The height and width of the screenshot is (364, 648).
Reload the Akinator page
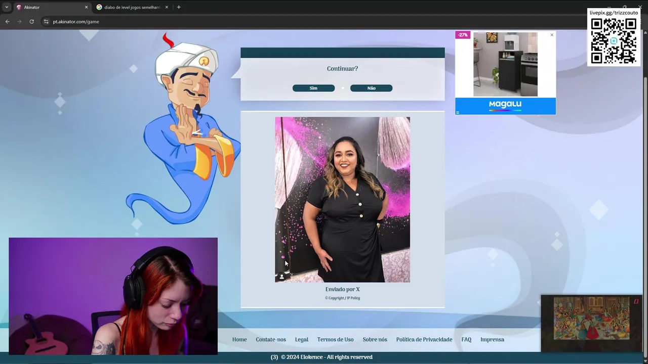click(x=31, y=22)
